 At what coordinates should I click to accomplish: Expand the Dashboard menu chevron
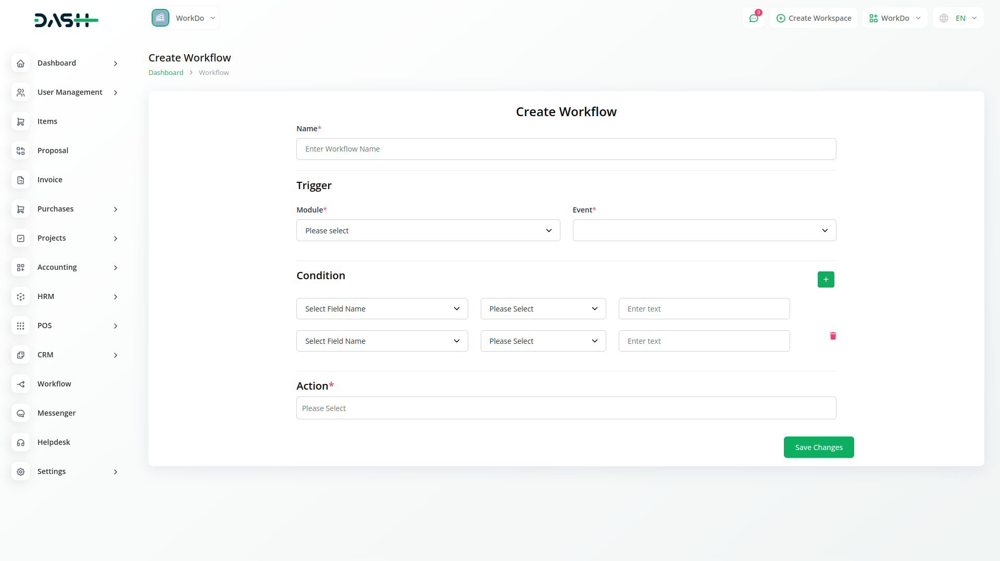(116, 64)
